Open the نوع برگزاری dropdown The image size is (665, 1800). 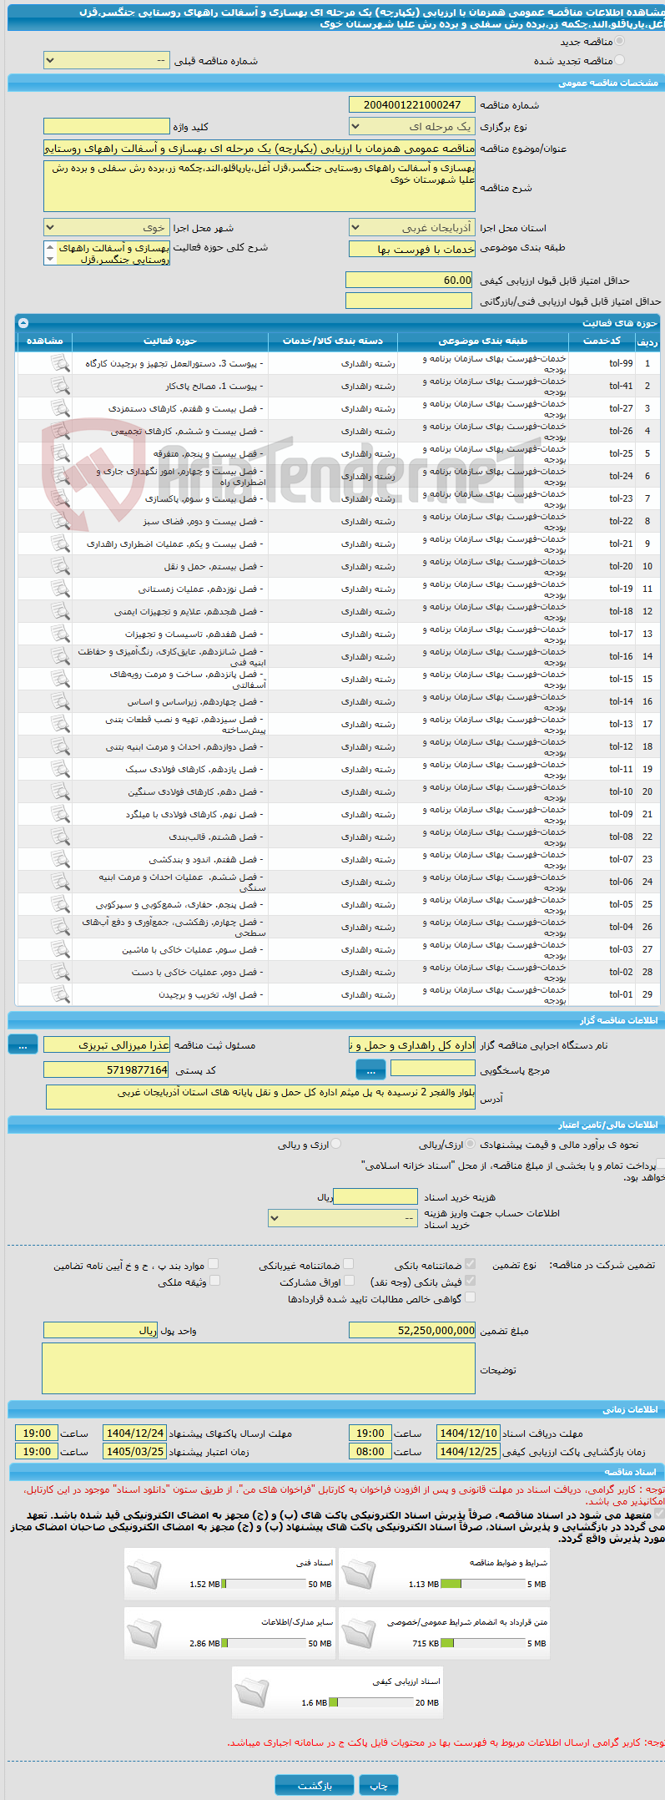[x=412, y=127]
